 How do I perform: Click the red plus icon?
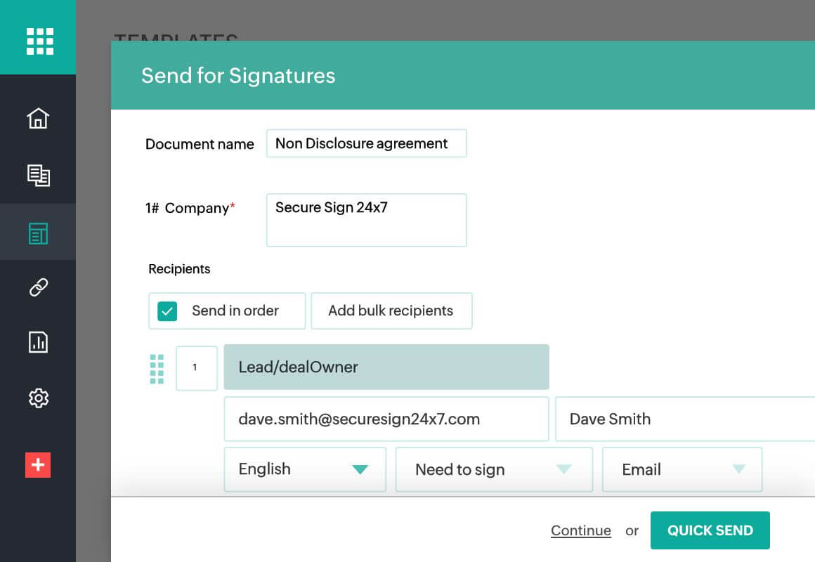tap(38, 465)
